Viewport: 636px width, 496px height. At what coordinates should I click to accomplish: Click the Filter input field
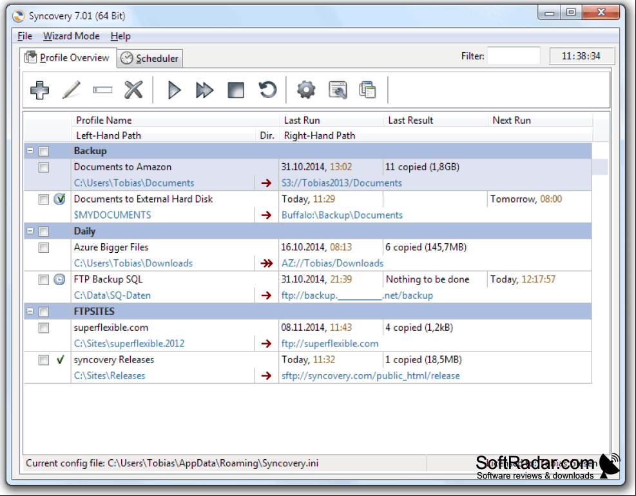[514, 56]
